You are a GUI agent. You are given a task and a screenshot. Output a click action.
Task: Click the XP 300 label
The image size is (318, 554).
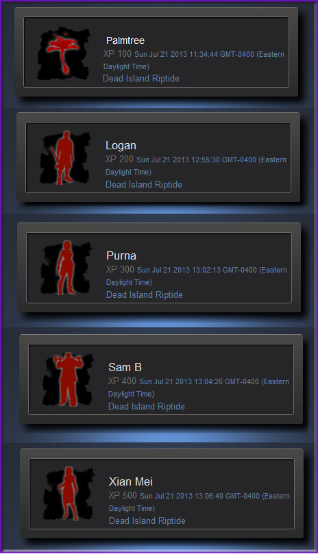[120, 269]
